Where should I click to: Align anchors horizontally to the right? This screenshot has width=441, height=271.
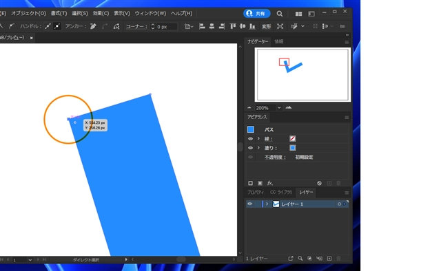(x=222, y=26)
